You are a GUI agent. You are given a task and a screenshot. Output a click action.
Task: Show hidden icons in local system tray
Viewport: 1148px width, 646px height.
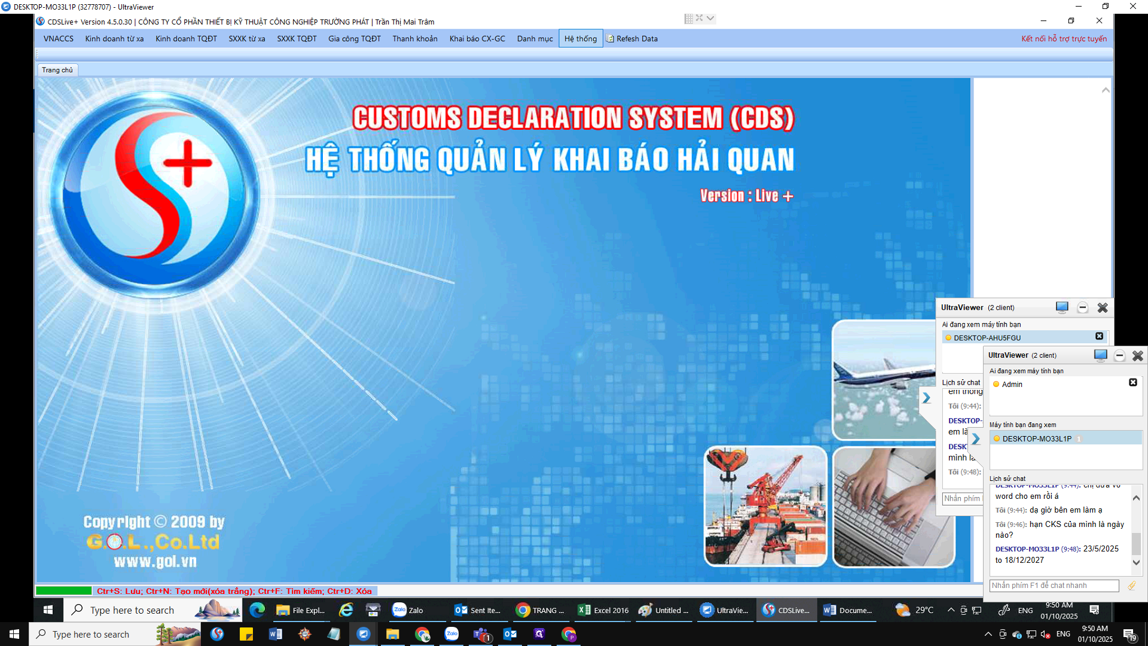pos(988,634)
